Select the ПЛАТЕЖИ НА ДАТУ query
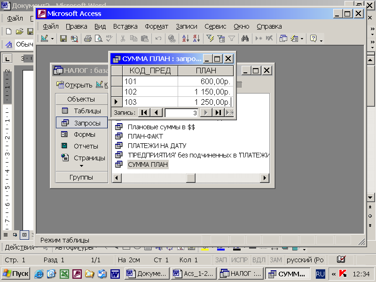This screenshot has width=376, height=282. tap(157, 146)
